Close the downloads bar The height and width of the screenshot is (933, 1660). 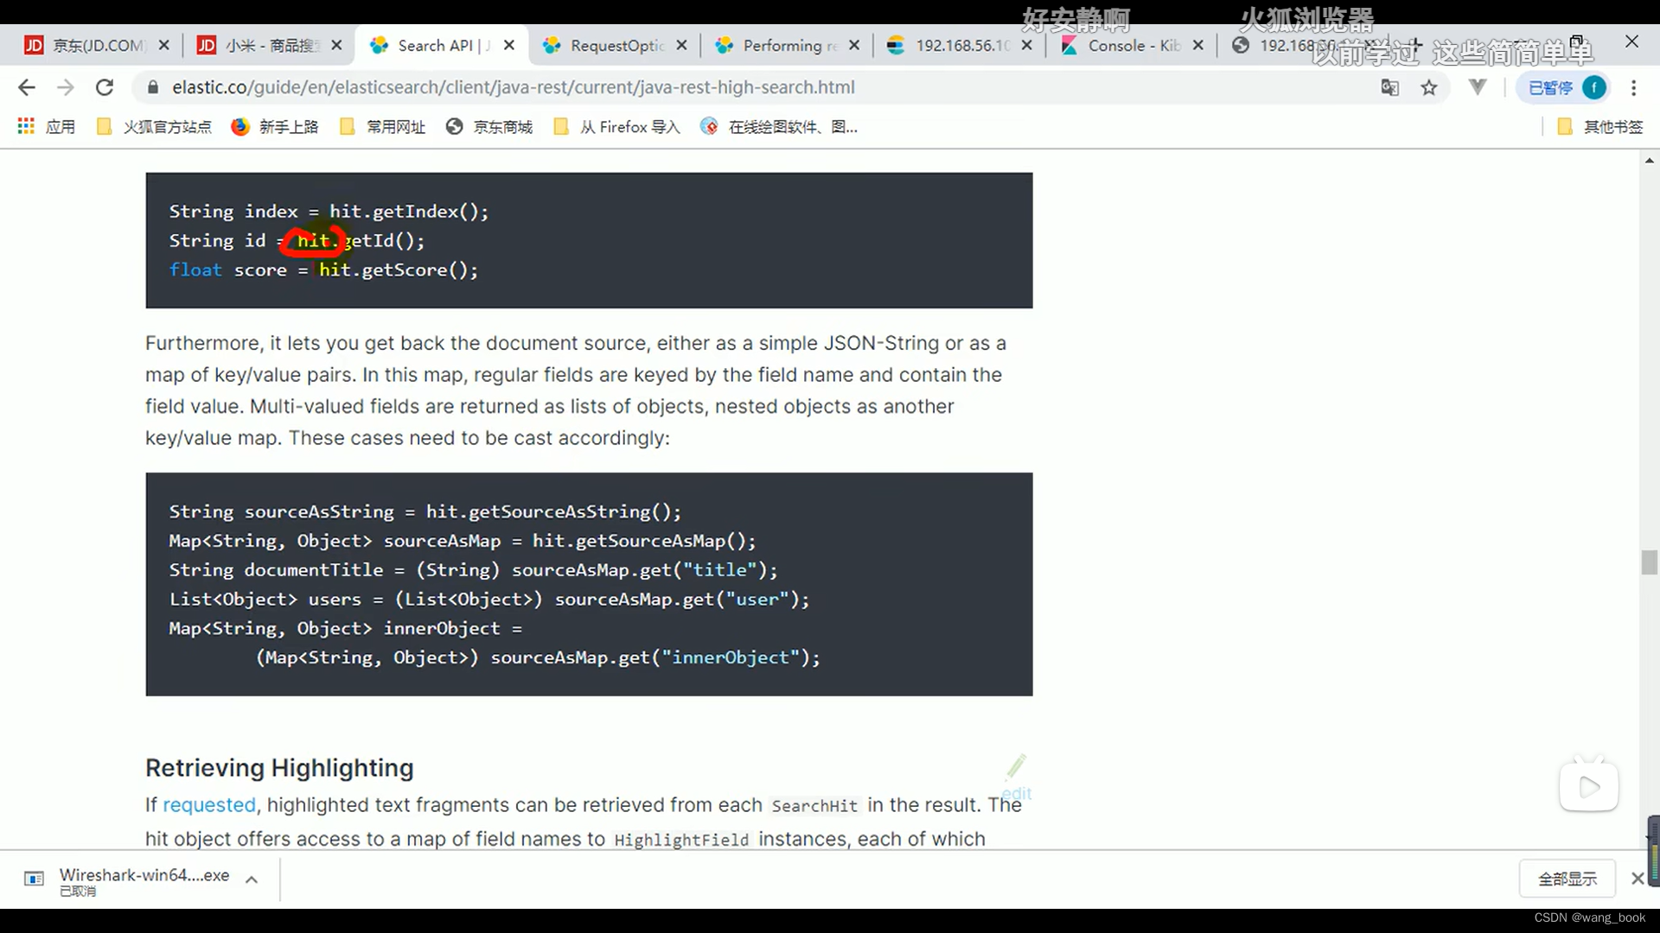coord(1638,879)
